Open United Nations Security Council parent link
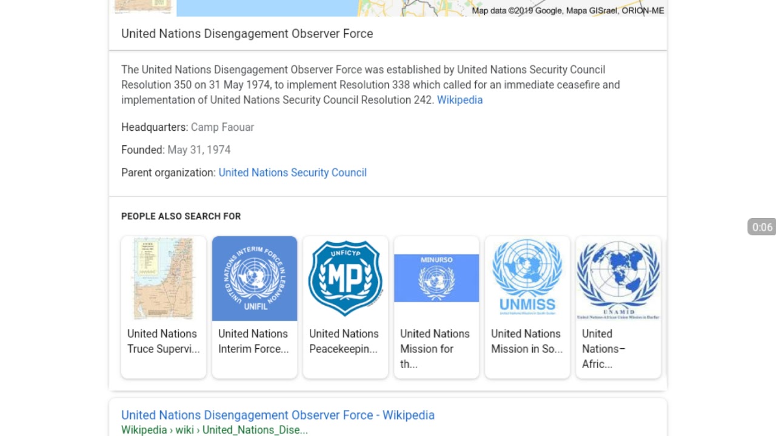776x436 pixels. coord(292,173)
